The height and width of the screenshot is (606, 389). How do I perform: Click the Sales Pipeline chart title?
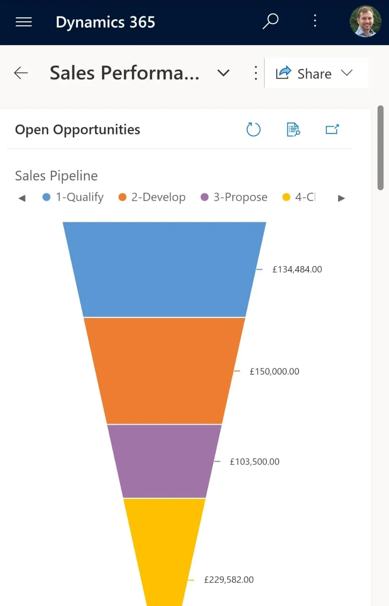point(56,175)
